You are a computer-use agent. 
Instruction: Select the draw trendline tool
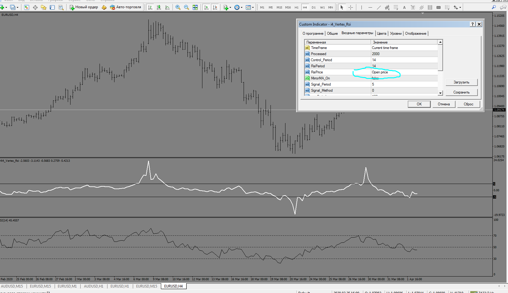[x=379, y=7]
